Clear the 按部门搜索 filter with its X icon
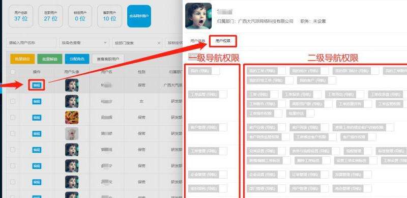This screenshot has width=407, height=198. click(x=159, y=43)
